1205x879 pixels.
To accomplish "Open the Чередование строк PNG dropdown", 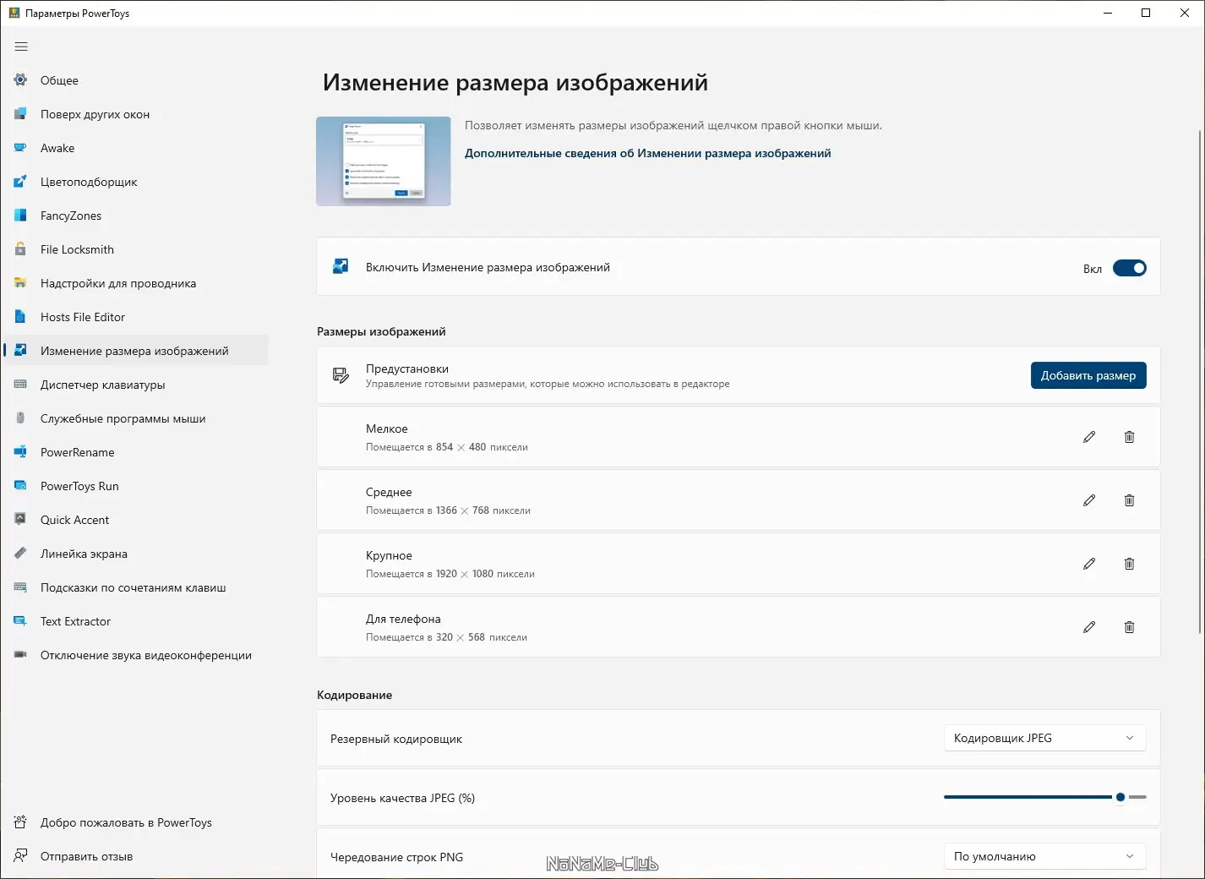I will (x=1044, y=856).
